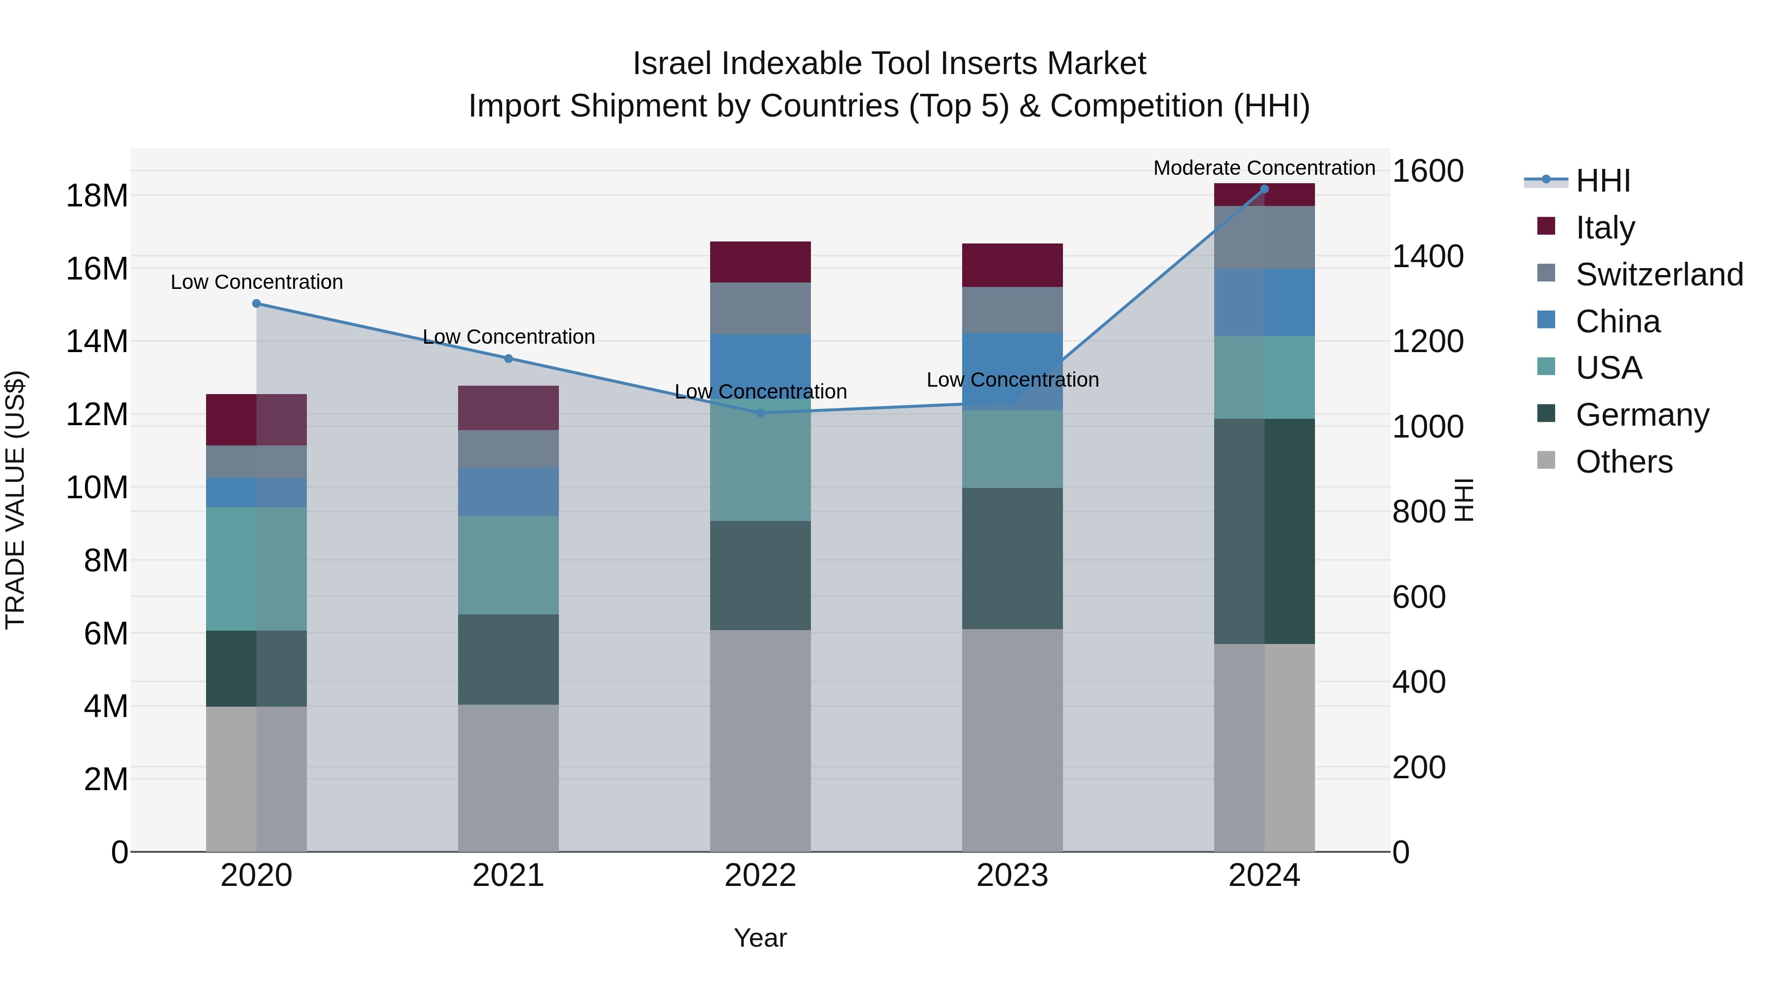This screenshot has width=1779, height=1000.
Task: Click the 2024 x-axis label
Action: (1265, 876)
